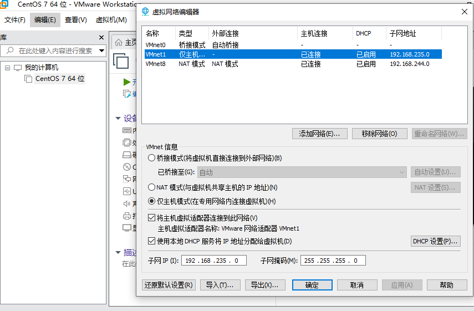Click the Help (帮助) button
Image resolution: width=474 pixels, height=311 pixels.
(447, 285)
